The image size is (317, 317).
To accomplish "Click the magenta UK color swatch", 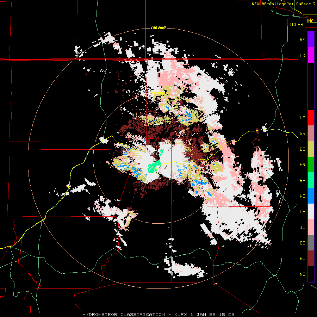I will (311, 55).
